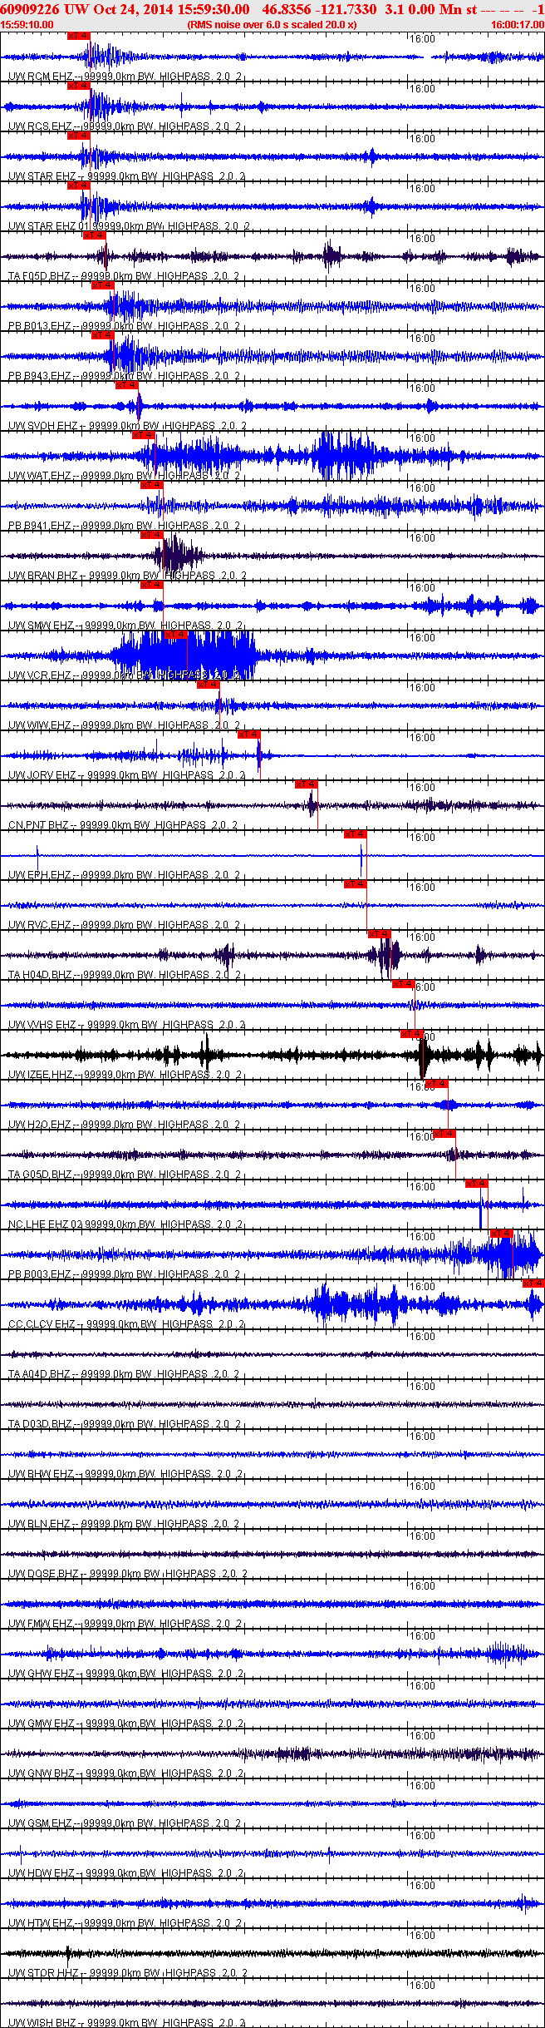Select the 16:00 tick label on the UW WISH trace
Viewport: 545px width, 2028px height.
point(423,1986)
